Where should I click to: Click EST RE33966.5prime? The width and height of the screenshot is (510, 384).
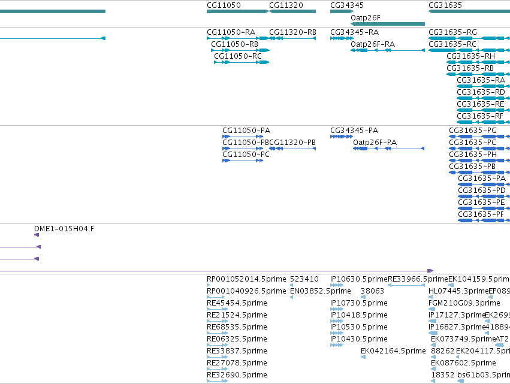(406, 285)
